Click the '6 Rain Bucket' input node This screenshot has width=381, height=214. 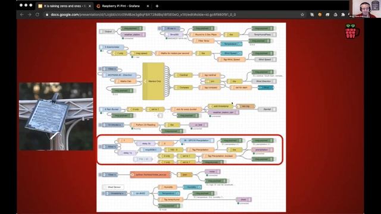(111, 109)
